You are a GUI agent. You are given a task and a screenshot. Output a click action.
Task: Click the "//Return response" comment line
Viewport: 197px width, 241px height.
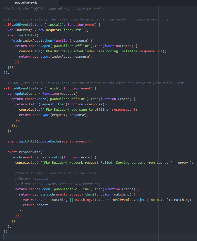pyautogui.click(x=31, y=178)
